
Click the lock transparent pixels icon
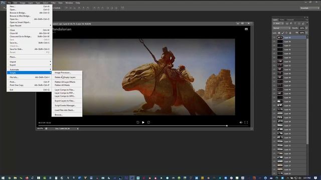(x=279, y=33)
